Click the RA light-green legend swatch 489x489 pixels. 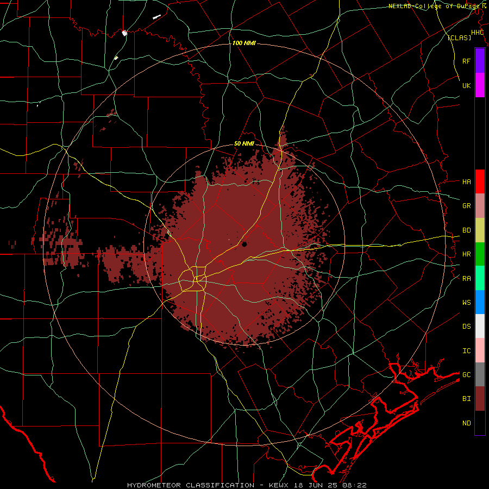(x=480, y=278)
